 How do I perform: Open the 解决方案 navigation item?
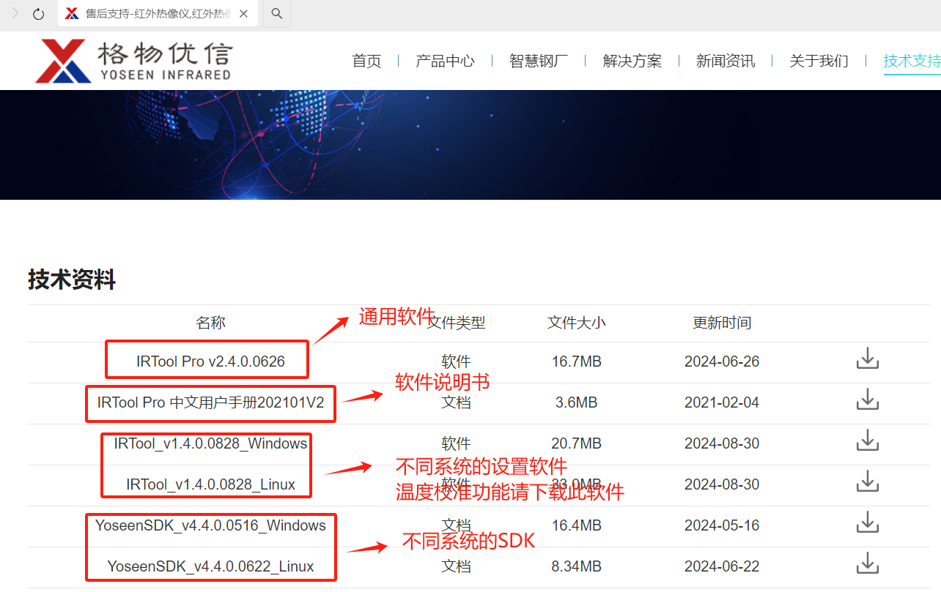point(632,61)
